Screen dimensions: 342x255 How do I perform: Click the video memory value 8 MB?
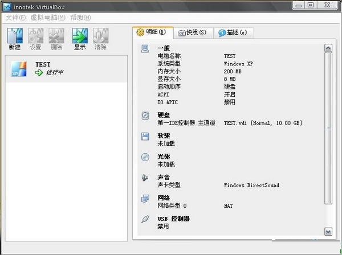(x=230, y=79)
